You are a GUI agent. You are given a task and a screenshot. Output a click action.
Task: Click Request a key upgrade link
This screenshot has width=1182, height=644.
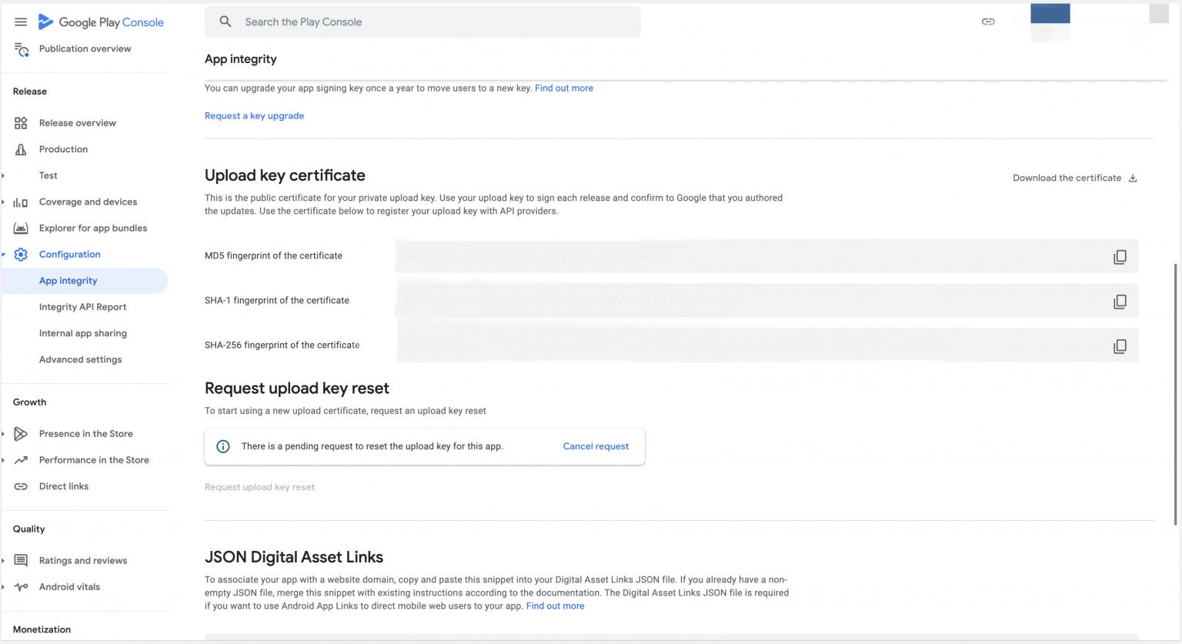tap(254, 116)
